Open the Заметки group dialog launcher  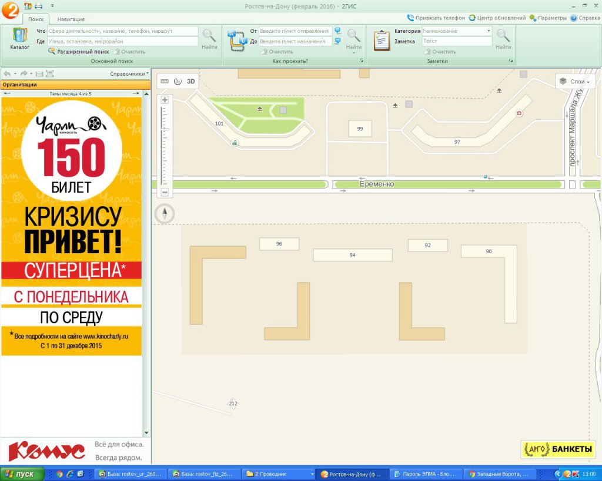pyautogui.click(x=511, y=60)
